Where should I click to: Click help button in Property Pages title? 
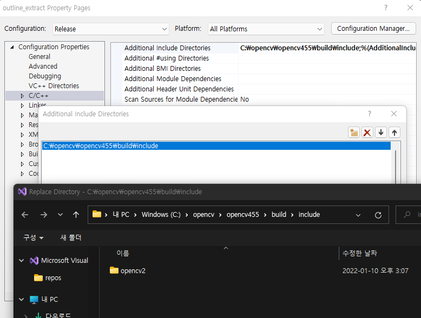pyautogui.click(x=386, y=8)
